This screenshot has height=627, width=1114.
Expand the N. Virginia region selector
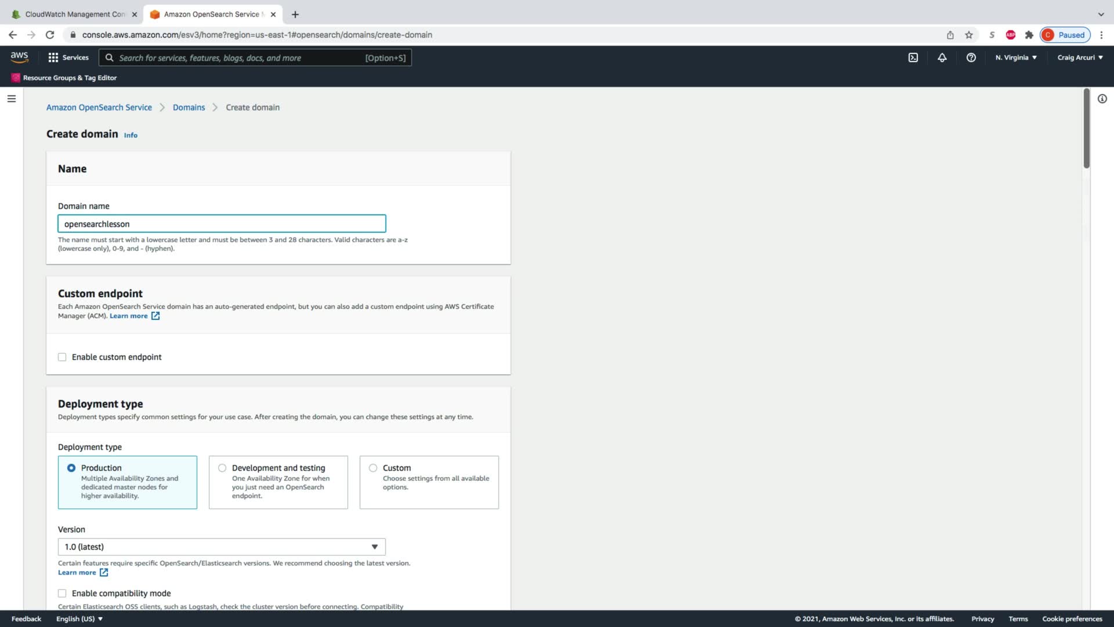coord(1015,57)
